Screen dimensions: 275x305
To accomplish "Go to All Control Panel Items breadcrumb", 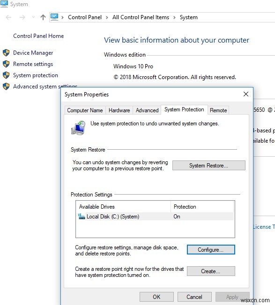I will tap(141, 17).
